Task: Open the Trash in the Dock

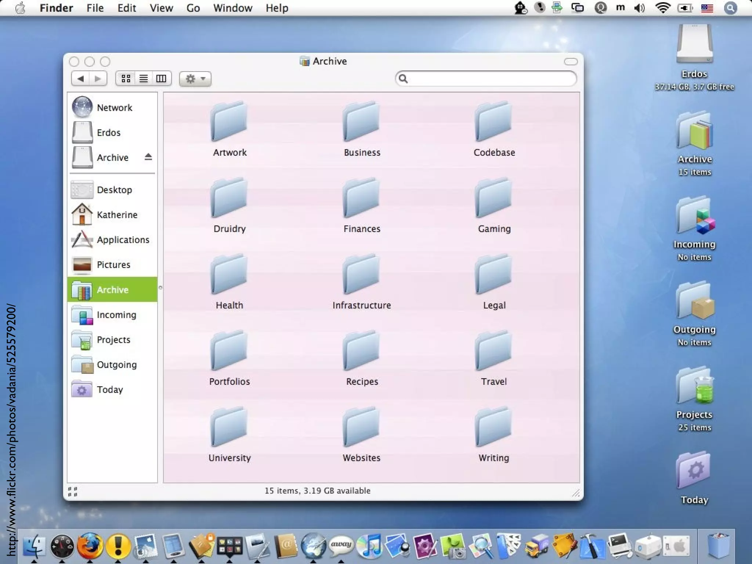Action: point(718,545)
